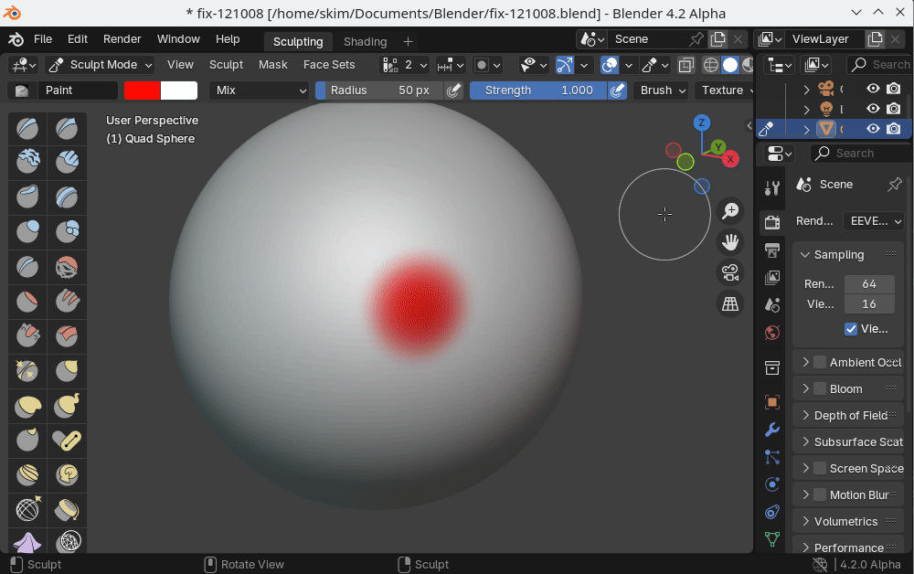
Task: Click the Paint brush name field
Action: (78, 90)
